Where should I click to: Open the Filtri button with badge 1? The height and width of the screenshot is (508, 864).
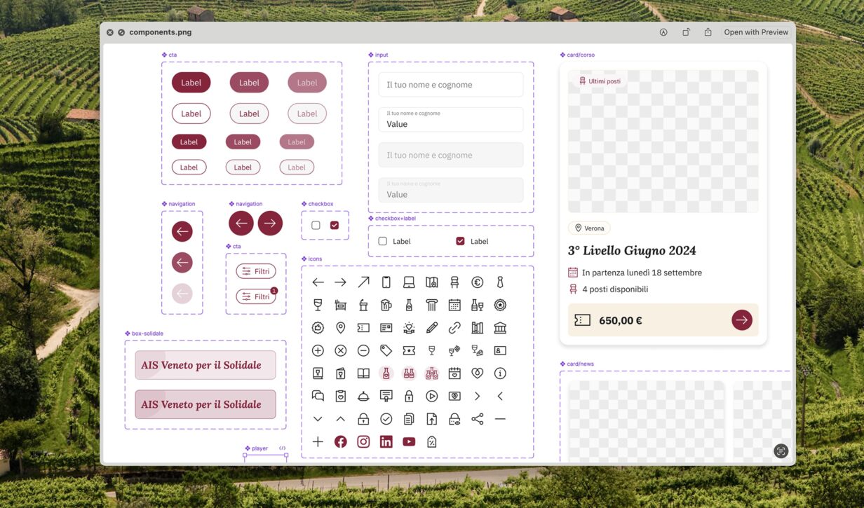click(x=256, y=296)
